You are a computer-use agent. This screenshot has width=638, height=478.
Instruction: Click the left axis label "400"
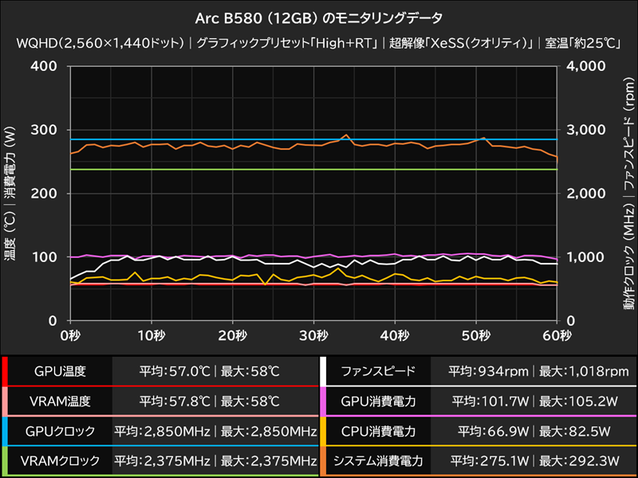pyautogui.click(x=44, y=66)
